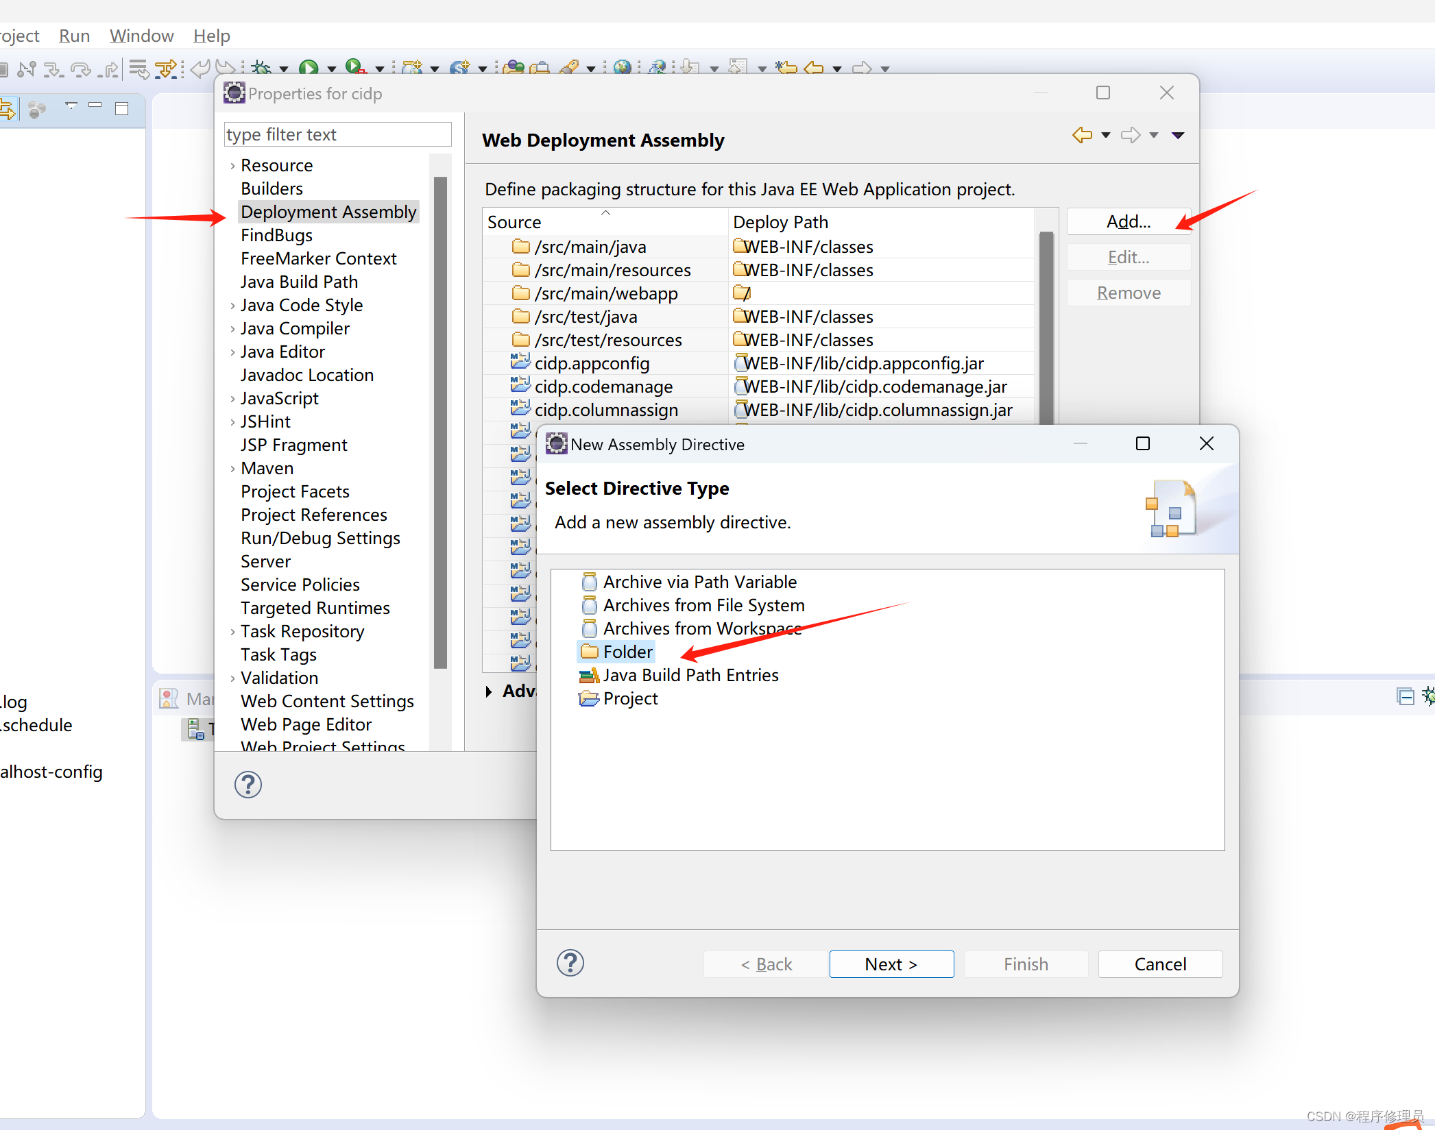
Task: Select Deployment Assembly in properties tree
Action: pos(328,212)
